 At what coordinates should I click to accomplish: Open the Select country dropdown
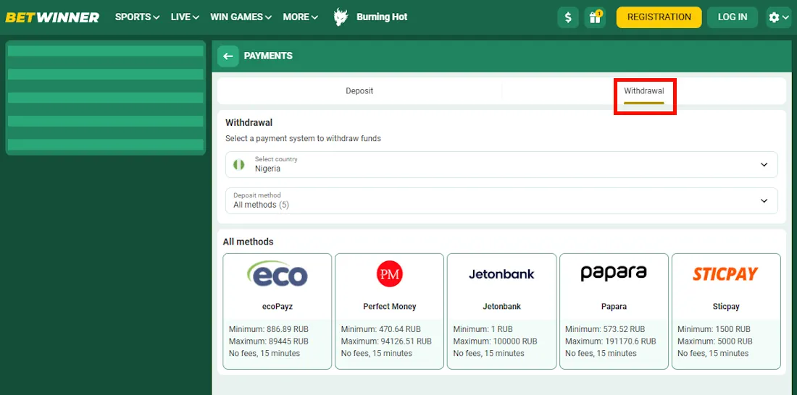tap(501, 164)
